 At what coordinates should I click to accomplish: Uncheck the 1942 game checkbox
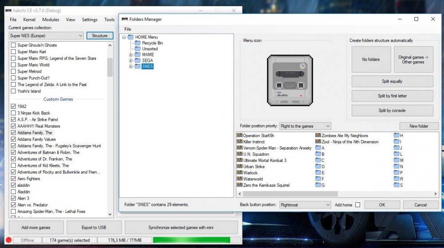(13, 106)
